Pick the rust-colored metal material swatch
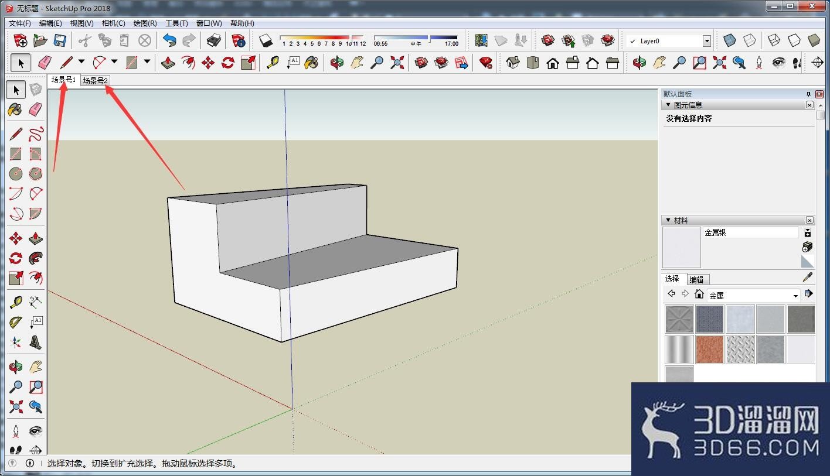The height and width of the screenshot is (476, 830). [710, 350]
